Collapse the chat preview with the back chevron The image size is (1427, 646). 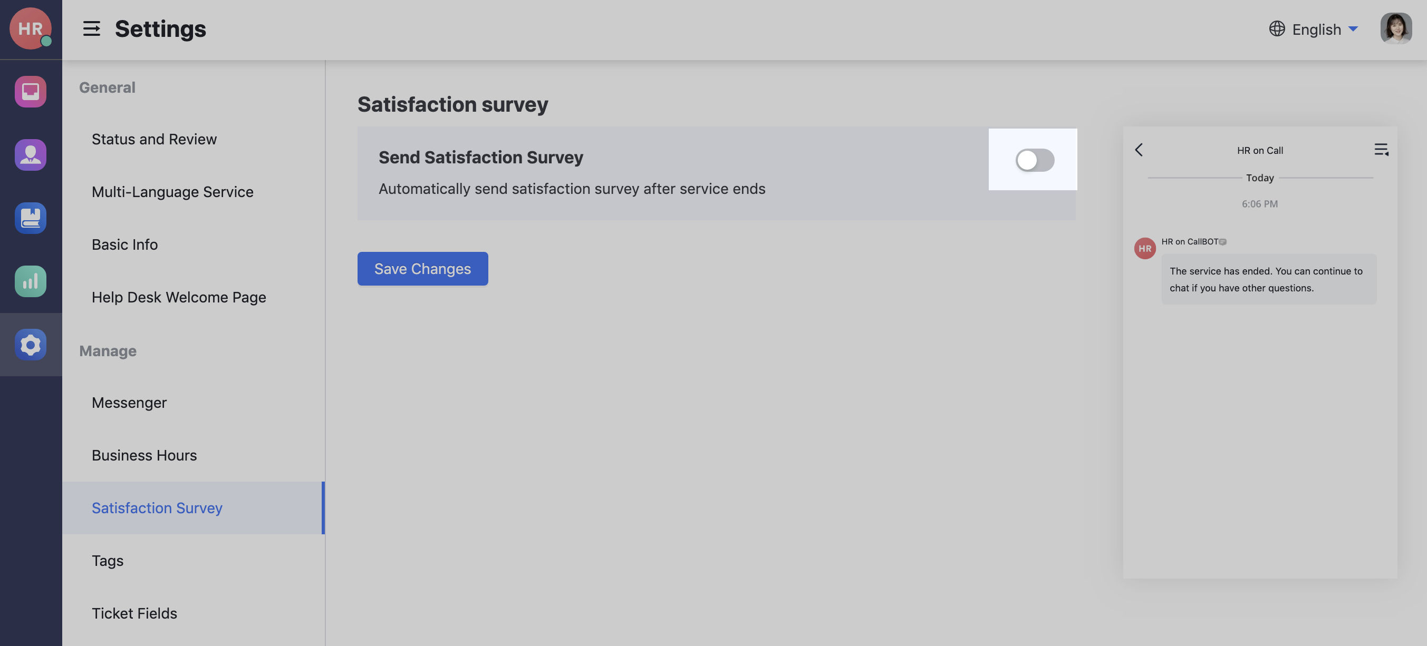(1140, 150)
